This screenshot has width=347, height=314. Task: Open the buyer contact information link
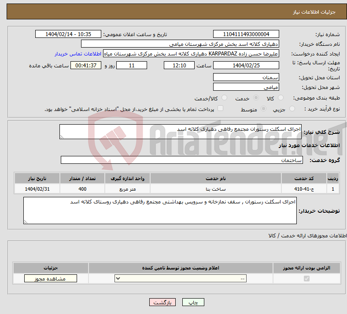point(78,54)
